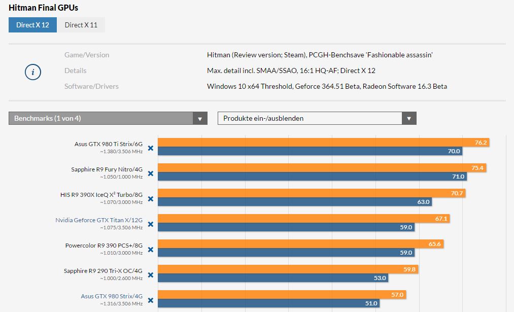Click the orange 65.6 bar for R9 390 PCS+
This screenshot has height=312, width=514.
(300, 244)
